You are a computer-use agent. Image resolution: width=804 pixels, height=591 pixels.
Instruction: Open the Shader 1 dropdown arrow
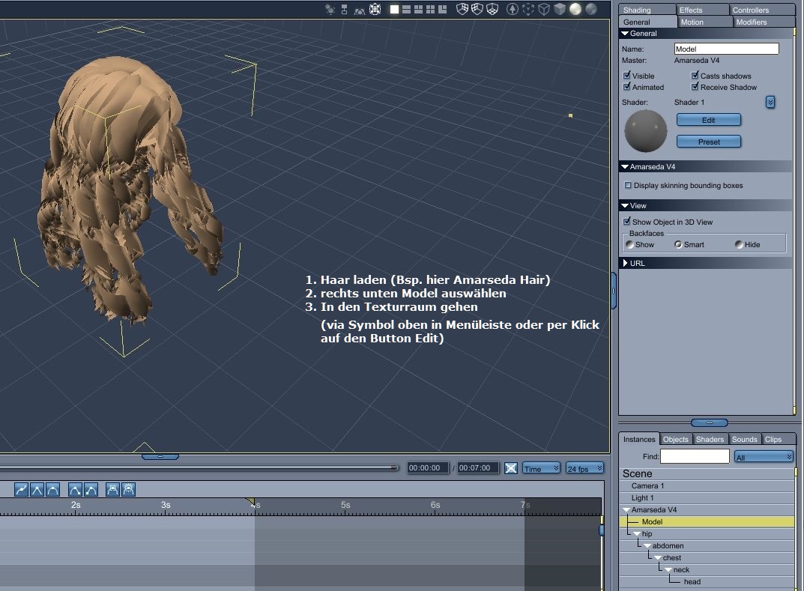pyautogui.click(x=770, y=102)
